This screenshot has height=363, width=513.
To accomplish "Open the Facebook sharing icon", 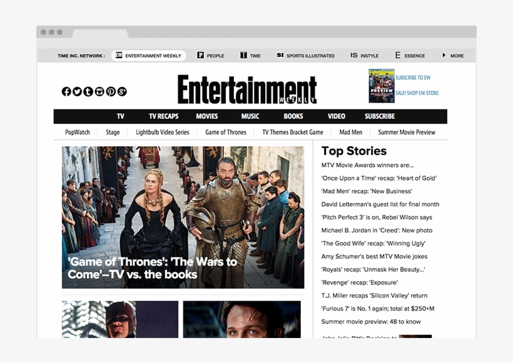I will (66, 91).
